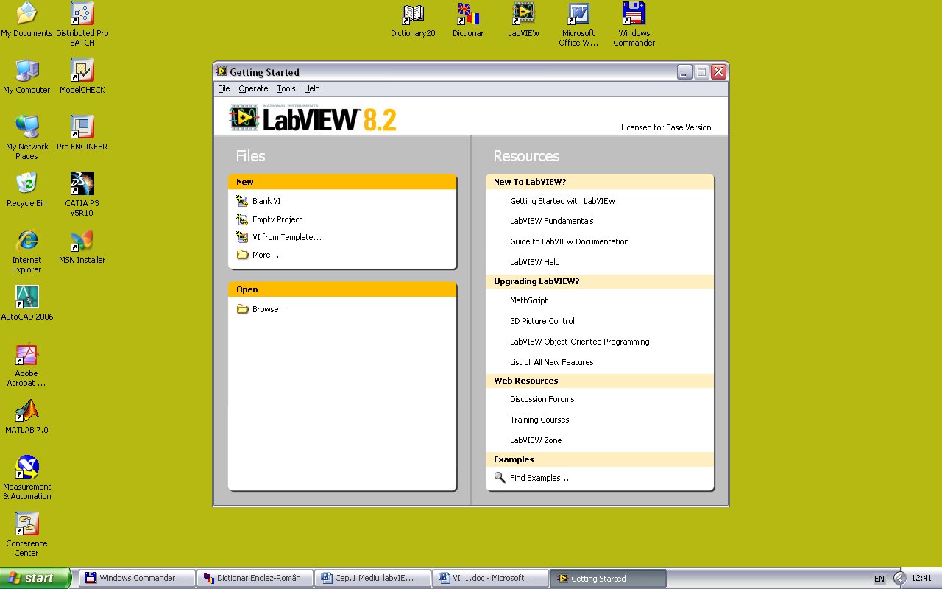Click the Getting Started taskbar button
The image size is (942, 589).
(609, 578)
